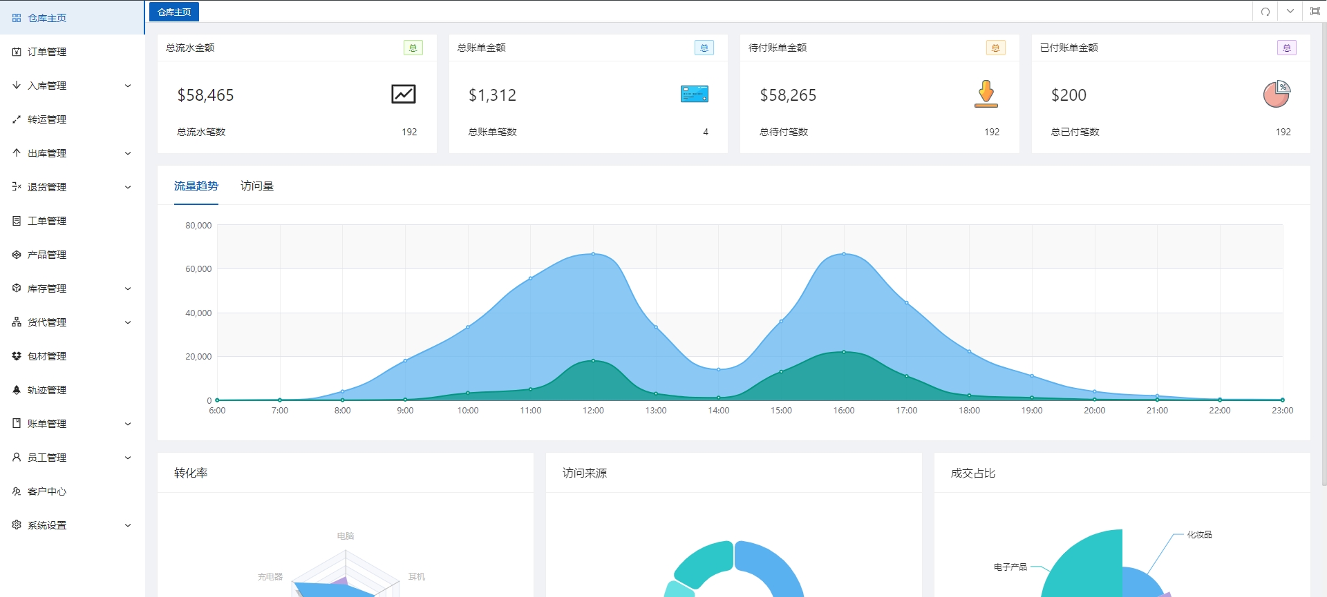Click the 总账单笔数 label
The height and width of the screenshot is (597, 1327).
tap(493, 132)
